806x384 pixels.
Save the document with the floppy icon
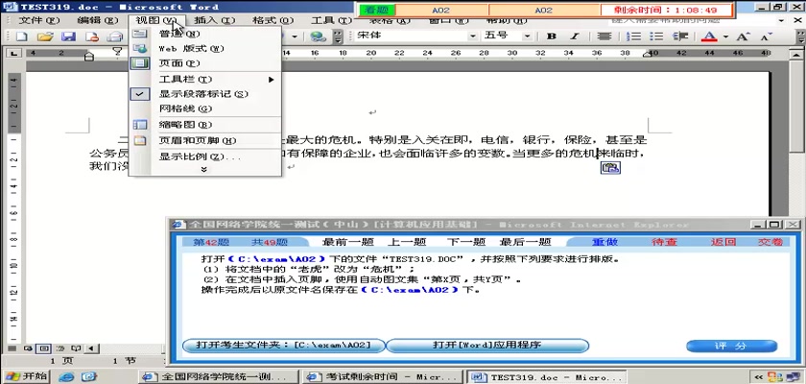tap(68, 36)
